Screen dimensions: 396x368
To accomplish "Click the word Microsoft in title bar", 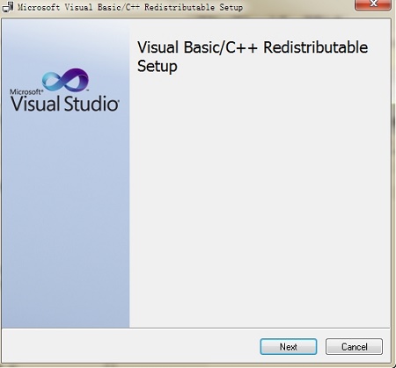I will (x=39, y=7).
